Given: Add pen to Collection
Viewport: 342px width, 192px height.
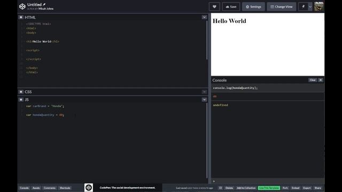Looking at the screenshot, I should [x=246, y=188].
